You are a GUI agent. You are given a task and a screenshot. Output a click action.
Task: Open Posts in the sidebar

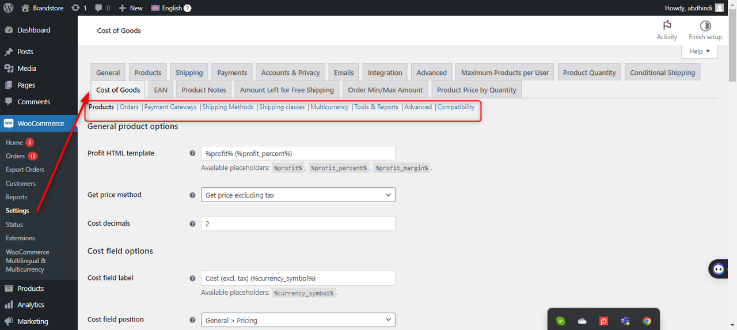pyautogui.click(x=39, y=52)
